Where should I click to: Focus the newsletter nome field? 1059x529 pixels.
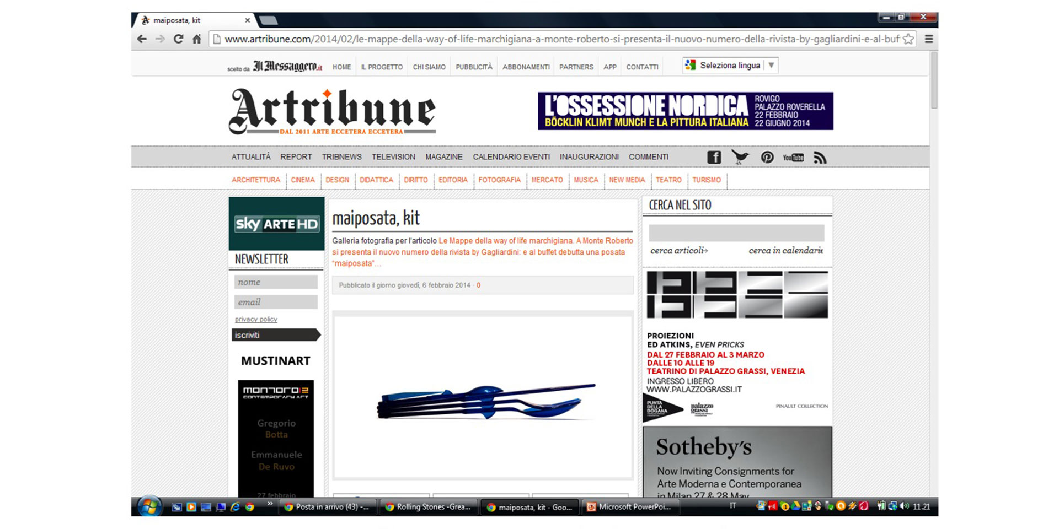coord(276,282)
